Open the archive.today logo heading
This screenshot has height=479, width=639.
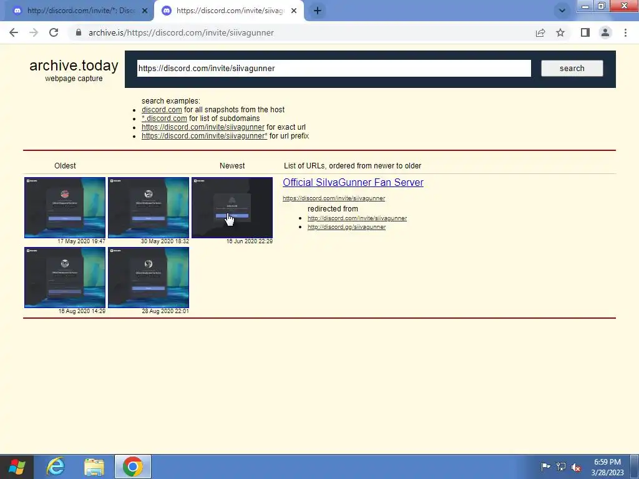74,65
